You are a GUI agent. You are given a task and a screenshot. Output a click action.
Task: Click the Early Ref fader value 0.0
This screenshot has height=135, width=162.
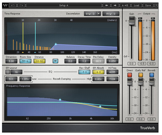pyautogui.click(x=140, y=119)
